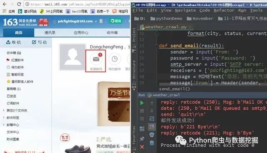This screenshot has width=267, height=153.
Task: Open the PyCharm Edit menu
Action: point(152,10)
